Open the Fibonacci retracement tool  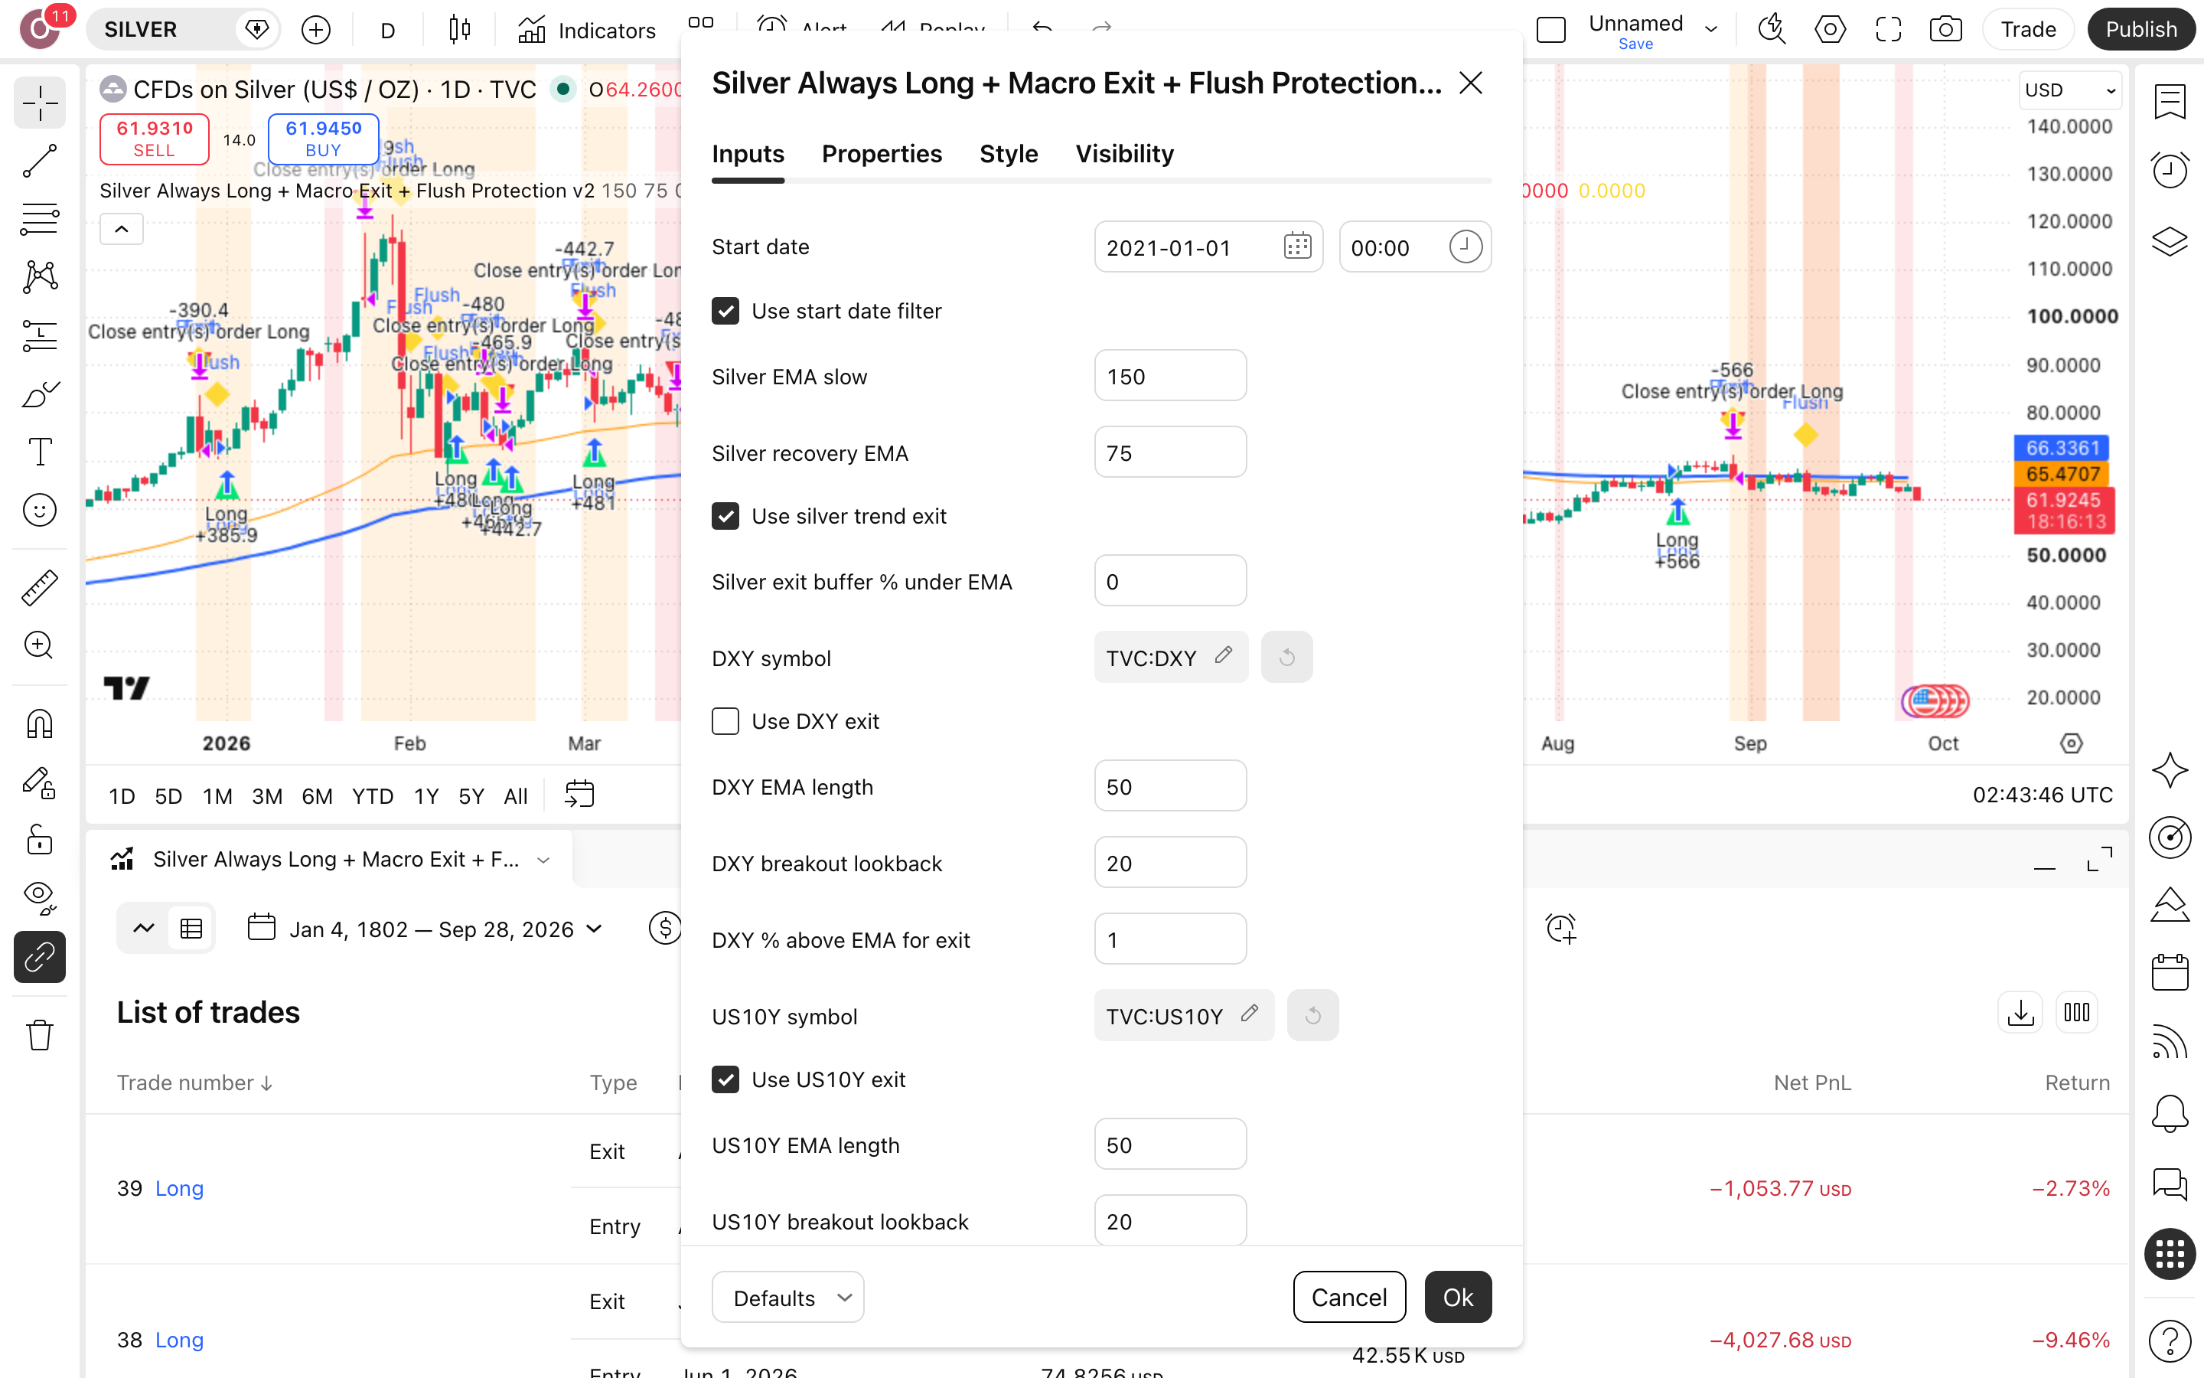pos(39,219)
